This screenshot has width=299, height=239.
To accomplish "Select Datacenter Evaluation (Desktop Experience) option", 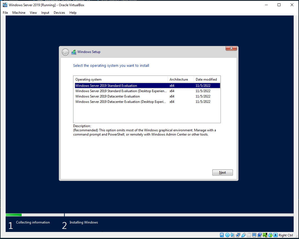I will (x=147, y=102).
